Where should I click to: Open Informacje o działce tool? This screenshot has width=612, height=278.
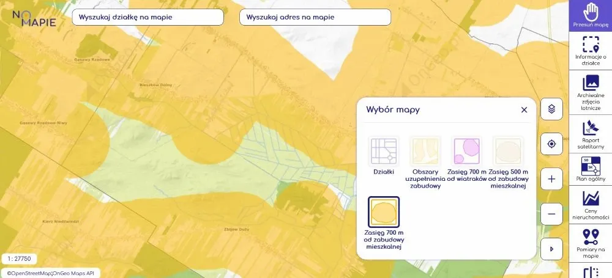590,51
